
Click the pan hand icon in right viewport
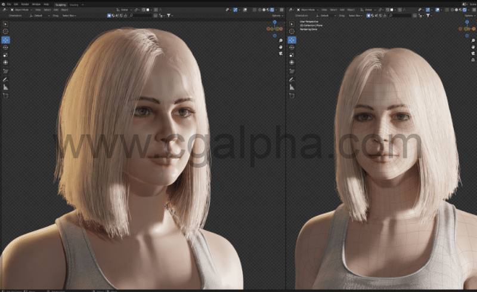473,47
